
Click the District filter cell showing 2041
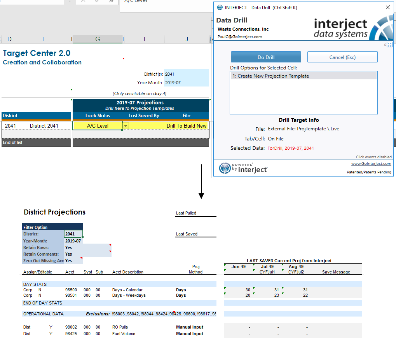point(73,234)
